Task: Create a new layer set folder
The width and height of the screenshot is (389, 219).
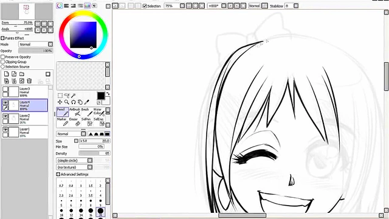Action: (x=22, y=74)
